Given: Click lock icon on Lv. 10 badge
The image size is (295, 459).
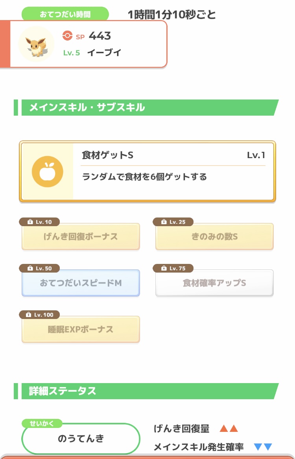Looking at the screenshot, I should pyautogui.click(x=30, y=222).
